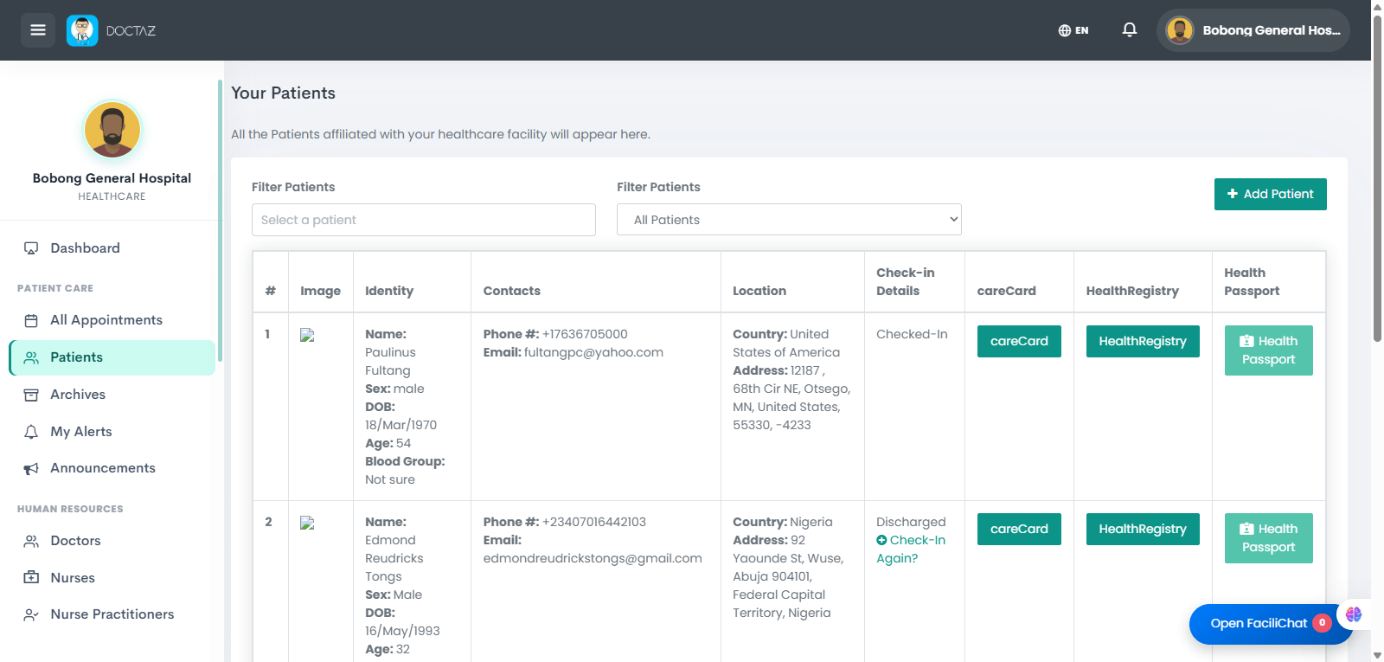Viewport: 1384px width, 662px height.
Task: Focus the Select a patient field
Action: coord(424,220)
